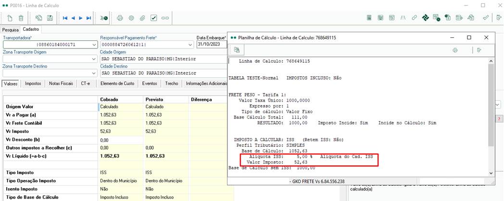Click the second calculation sheet icon

[x=380, y=18]
